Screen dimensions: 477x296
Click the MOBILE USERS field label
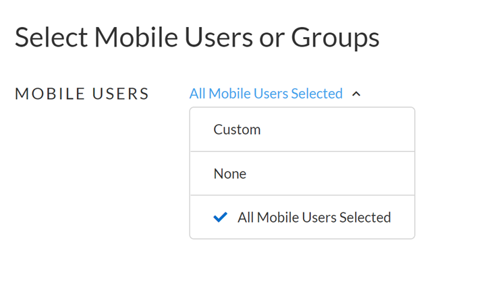pyautogui.click(x=82, y=94)
